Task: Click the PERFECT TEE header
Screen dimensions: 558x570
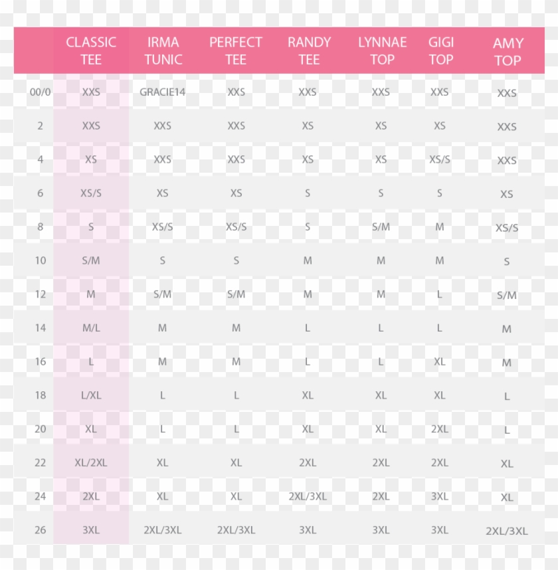Action: point(236,50)
